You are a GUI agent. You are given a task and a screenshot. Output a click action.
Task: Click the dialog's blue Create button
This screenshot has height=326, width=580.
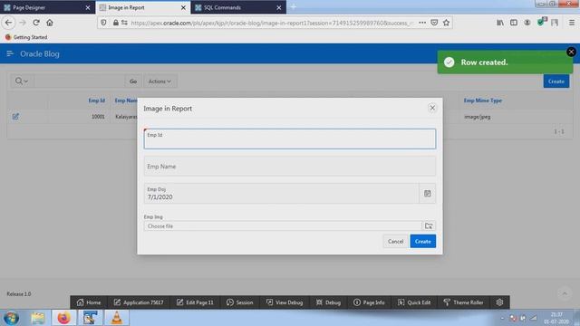[x=423, y=242]
